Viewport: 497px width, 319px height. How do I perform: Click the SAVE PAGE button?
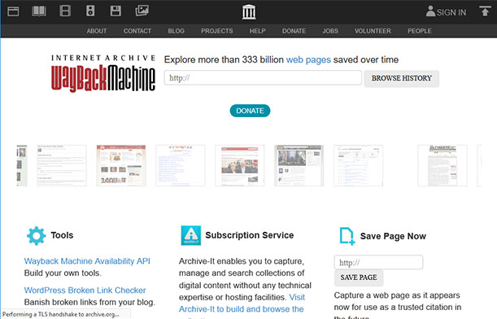click(359, 277)
